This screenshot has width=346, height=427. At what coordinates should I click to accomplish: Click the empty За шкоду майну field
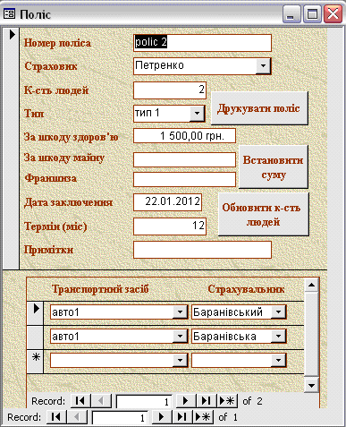tap(184, 159)
